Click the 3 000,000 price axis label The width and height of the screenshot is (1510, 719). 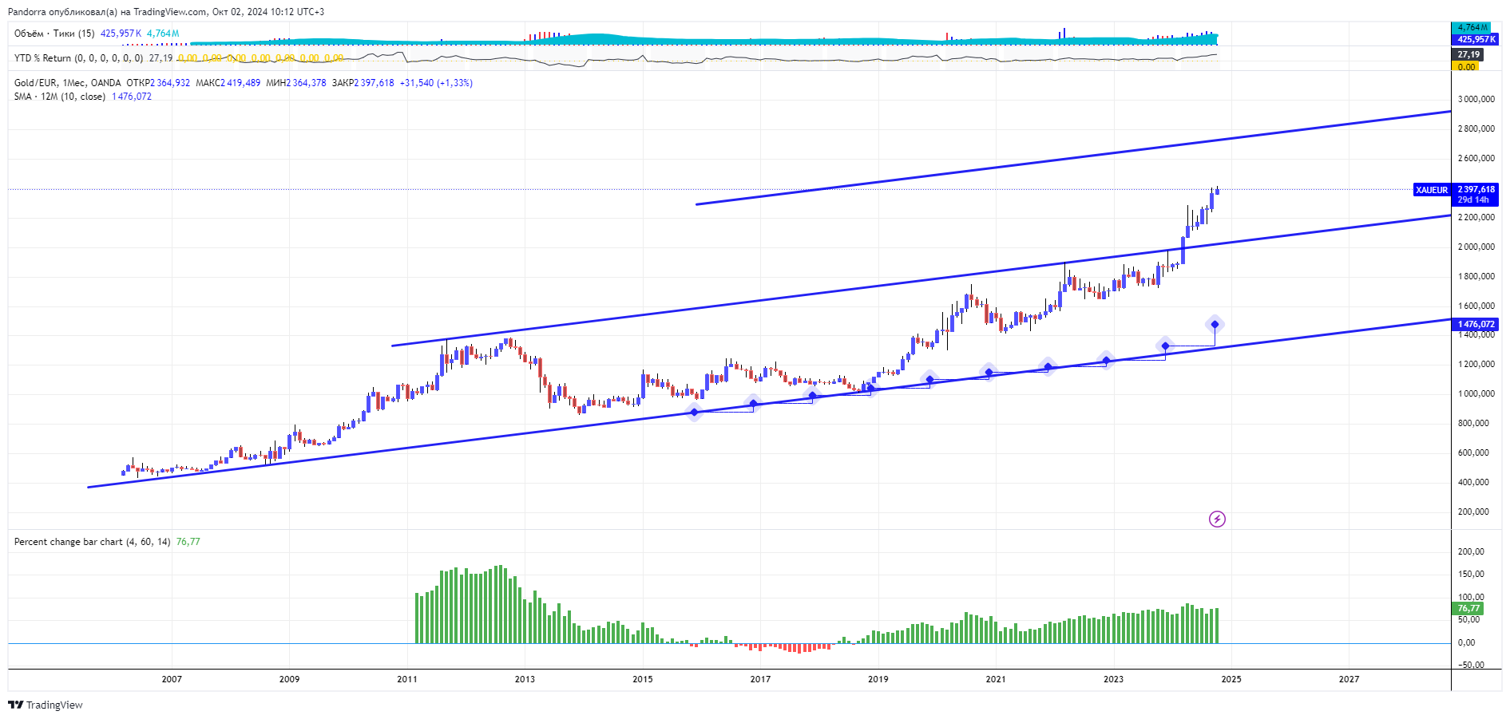coord(1476,99)
